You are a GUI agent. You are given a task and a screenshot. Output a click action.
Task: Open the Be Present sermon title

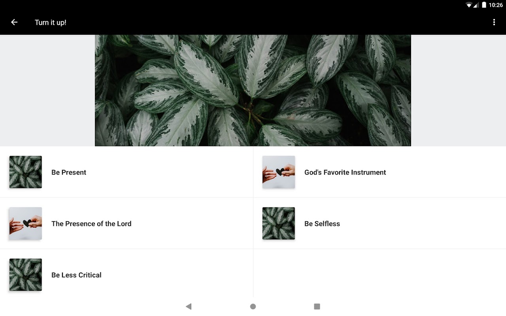tap(69, 172)
